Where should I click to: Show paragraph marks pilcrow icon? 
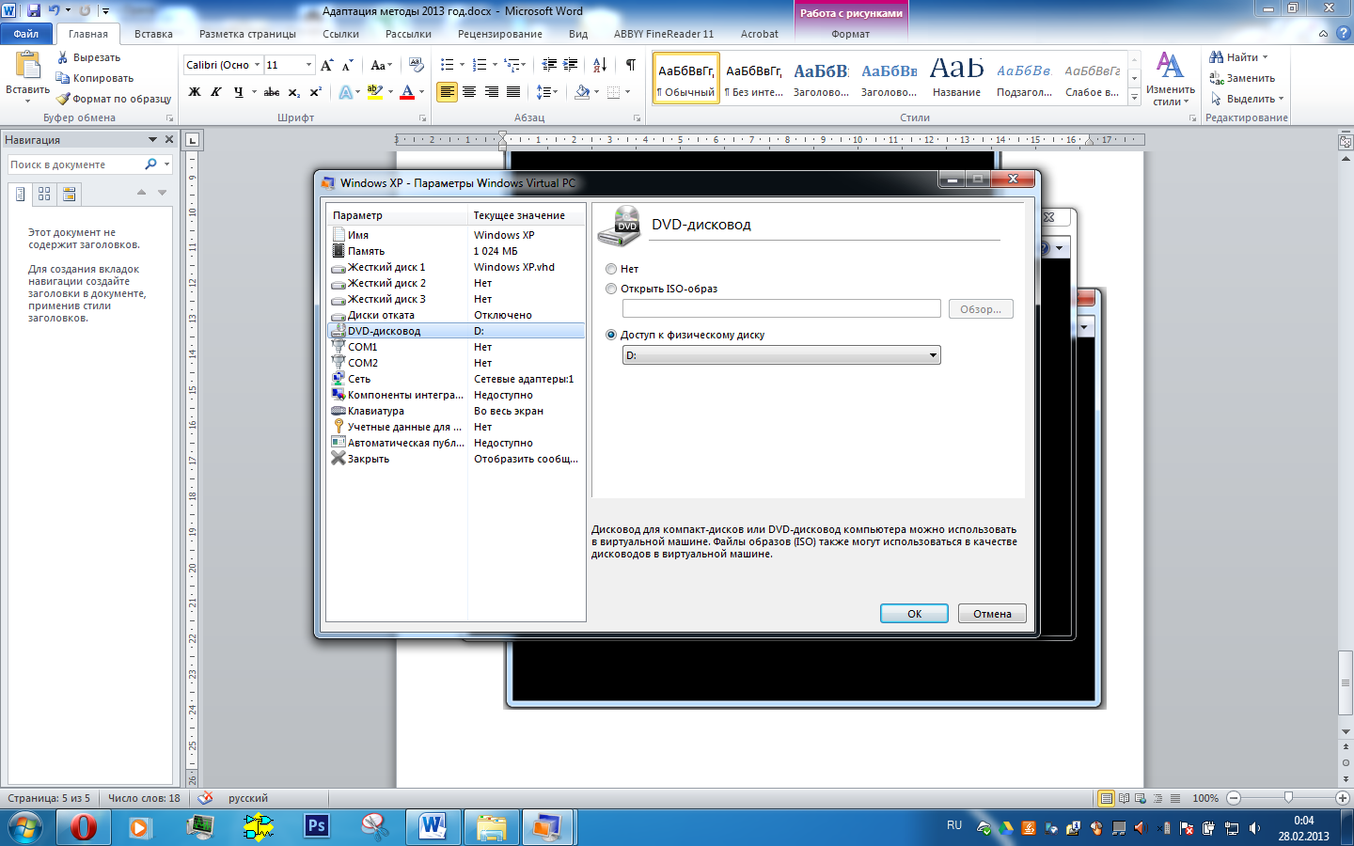click(630, 65)
